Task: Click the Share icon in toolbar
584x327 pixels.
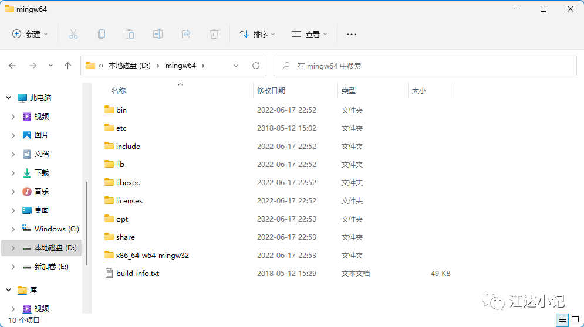Action: pos(186,34)
